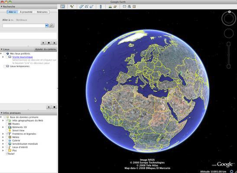The image size is (237, 173).
Task: Click the email view envelope icon
Action: point(124,6)
